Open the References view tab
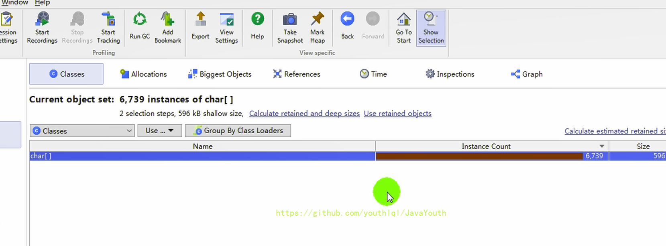Screen dimensions: 666x246 point(297,74)
